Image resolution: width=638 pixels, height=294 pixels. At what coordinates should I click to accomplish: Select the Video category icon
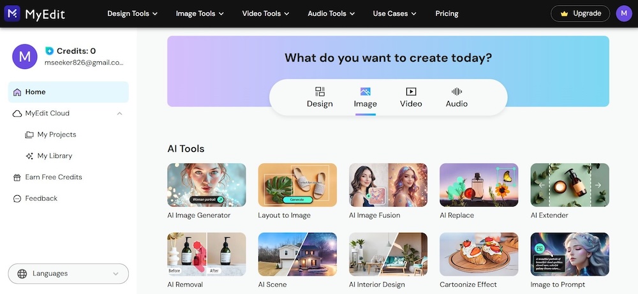(411, 92)
